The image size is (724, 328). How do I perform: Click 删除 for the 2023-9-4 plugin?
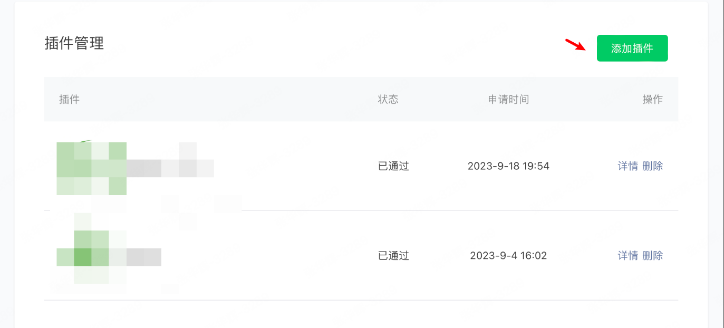coord(653,256)
